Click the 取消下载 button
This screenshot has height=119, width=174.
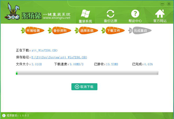[x=84, y=87]
